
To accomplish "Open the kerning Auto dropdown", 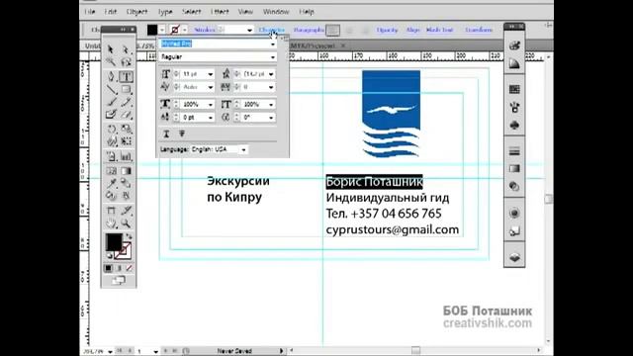I will 211,87.
